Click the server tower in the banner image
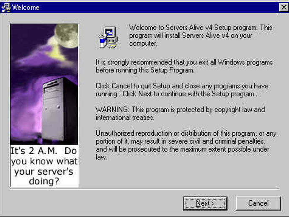This screenshot has width=289, height=217. [59, 111]
